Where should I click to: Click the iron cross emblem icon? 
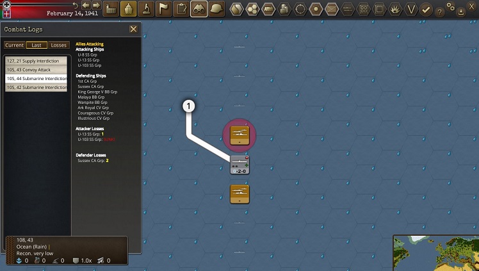point(6,4)
